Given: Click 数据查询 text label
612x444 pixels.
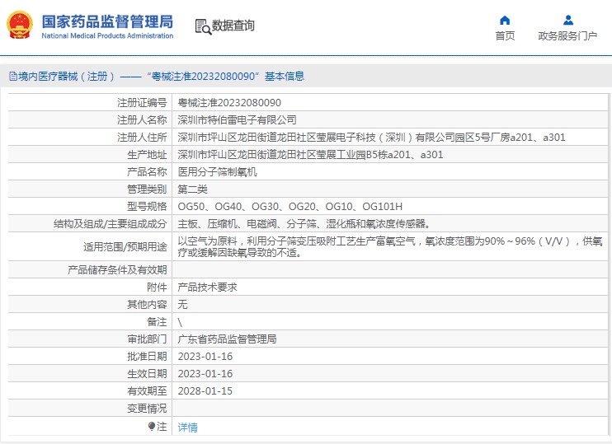Looking at the screenshot, I should 233,26.
